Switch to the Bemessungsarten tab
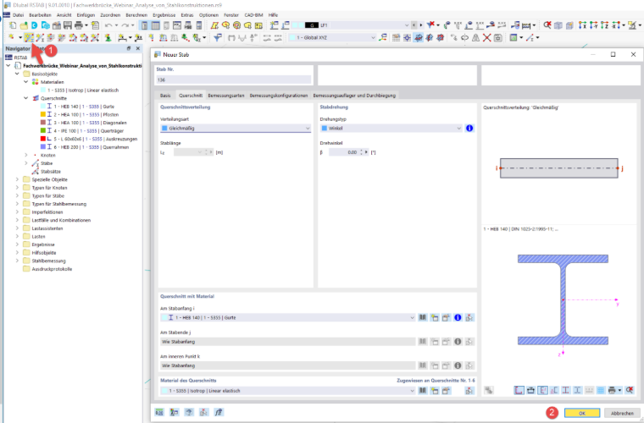The image size is (644, 423). tap(226, 95)
